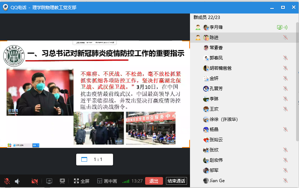End the call with 结束通话
The height and width of the screenshot is (188, 299).
[x=176, y=181]
